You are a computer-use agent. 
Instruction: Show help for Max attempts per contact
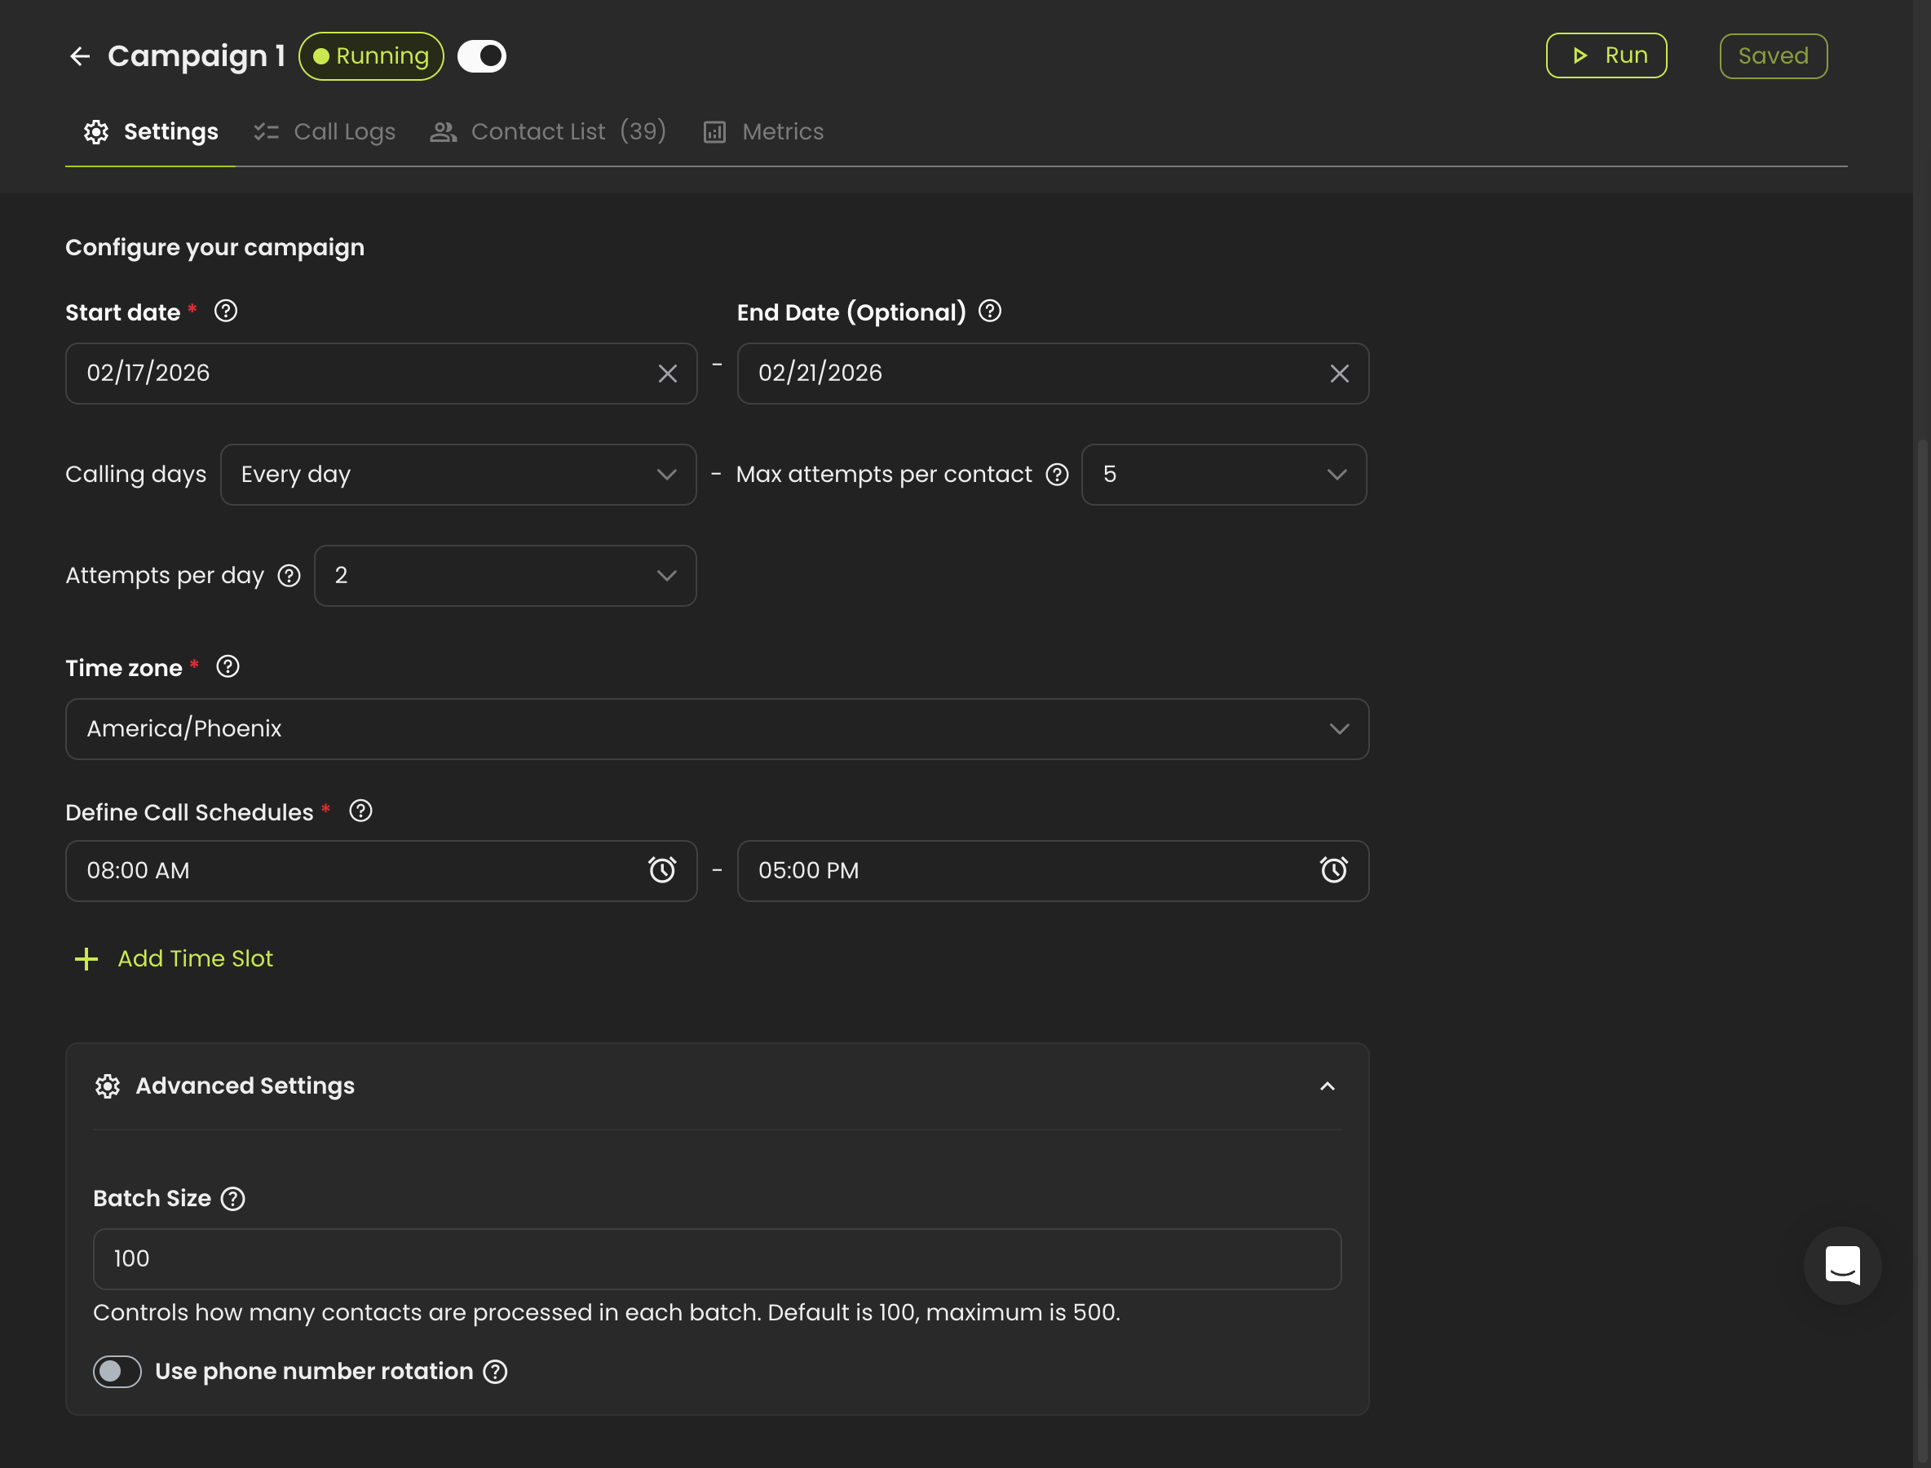(x=1058, y=475)
